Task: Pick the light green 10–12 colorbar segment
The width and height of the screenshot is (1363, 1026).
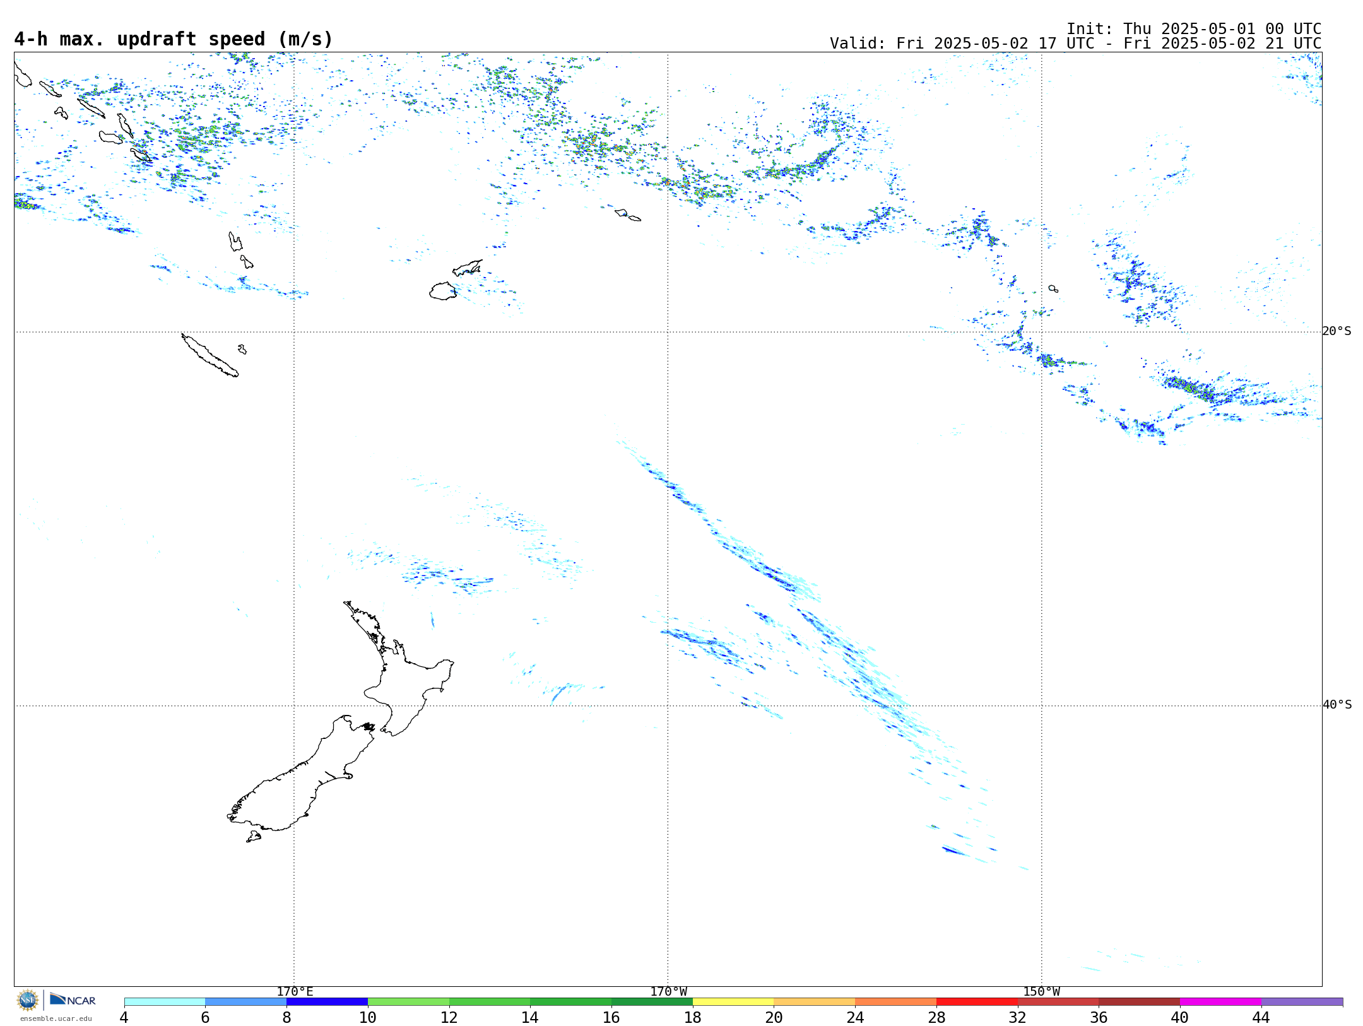Action: pyautogui.click(x=408, y=1001)
